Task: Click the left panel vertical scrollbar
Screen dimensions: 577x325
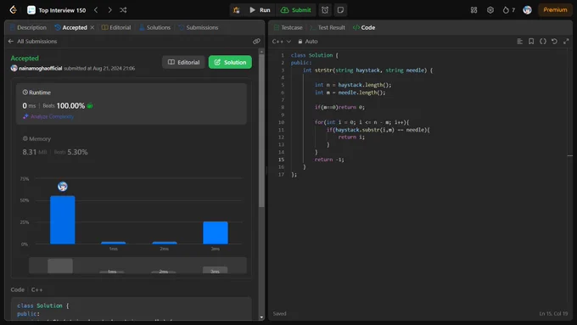Action: 261,131
